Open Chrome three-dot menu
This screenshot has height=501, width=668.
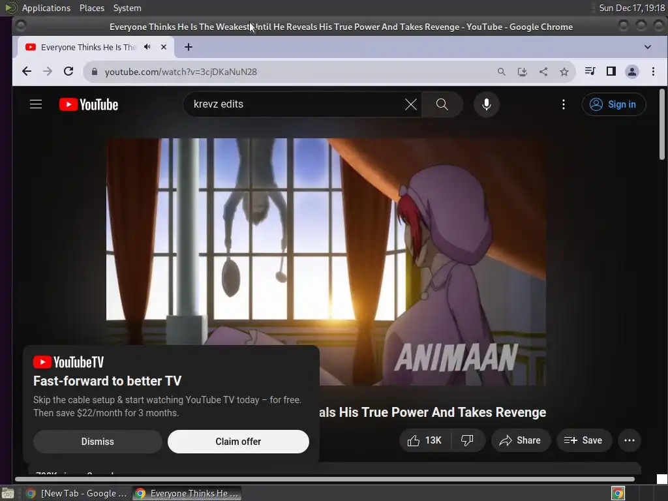click(653, 72)
